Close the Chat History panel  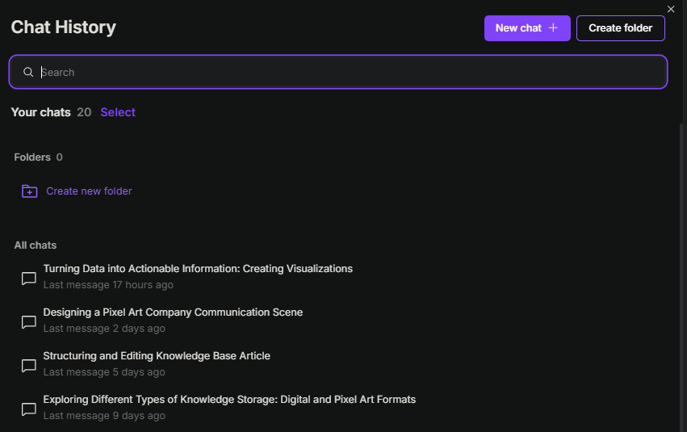tap(671, 9)
